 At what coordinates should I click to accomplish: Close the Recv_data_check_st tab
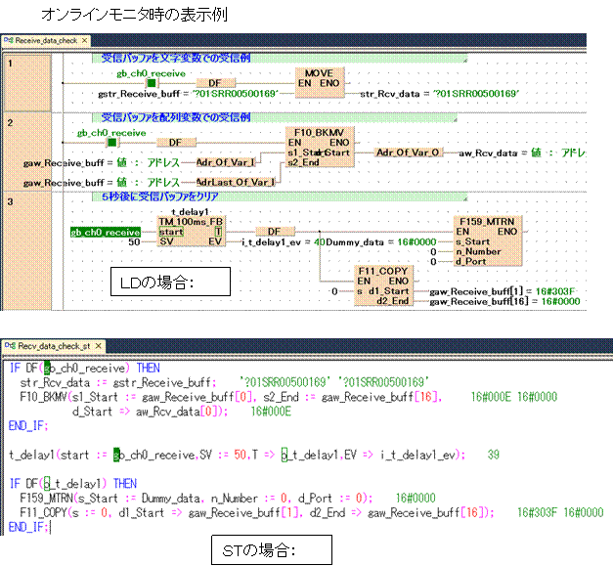99,346
